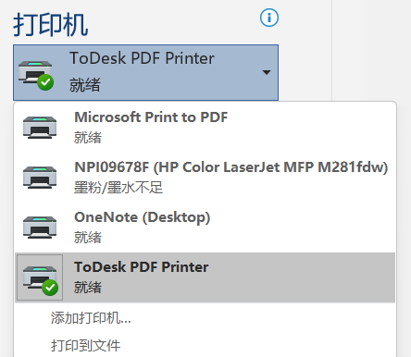This screenshot has width=411, height=357.
Task: Click Microsoft Print to PDF printer icon
Action: pos(40,128)
